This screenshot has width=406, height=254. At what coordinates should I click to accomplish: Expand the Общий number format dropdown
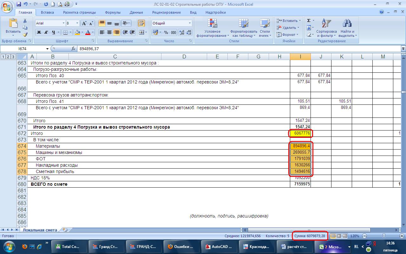[x=190, y=23]
